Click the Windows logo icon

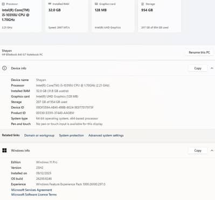pos(4,150)
